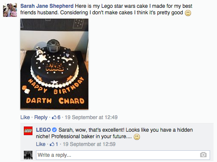Open the 19 September at 12:49 timestamp
This screenshot has height=162, width=217.
click(x=91, y=117)
